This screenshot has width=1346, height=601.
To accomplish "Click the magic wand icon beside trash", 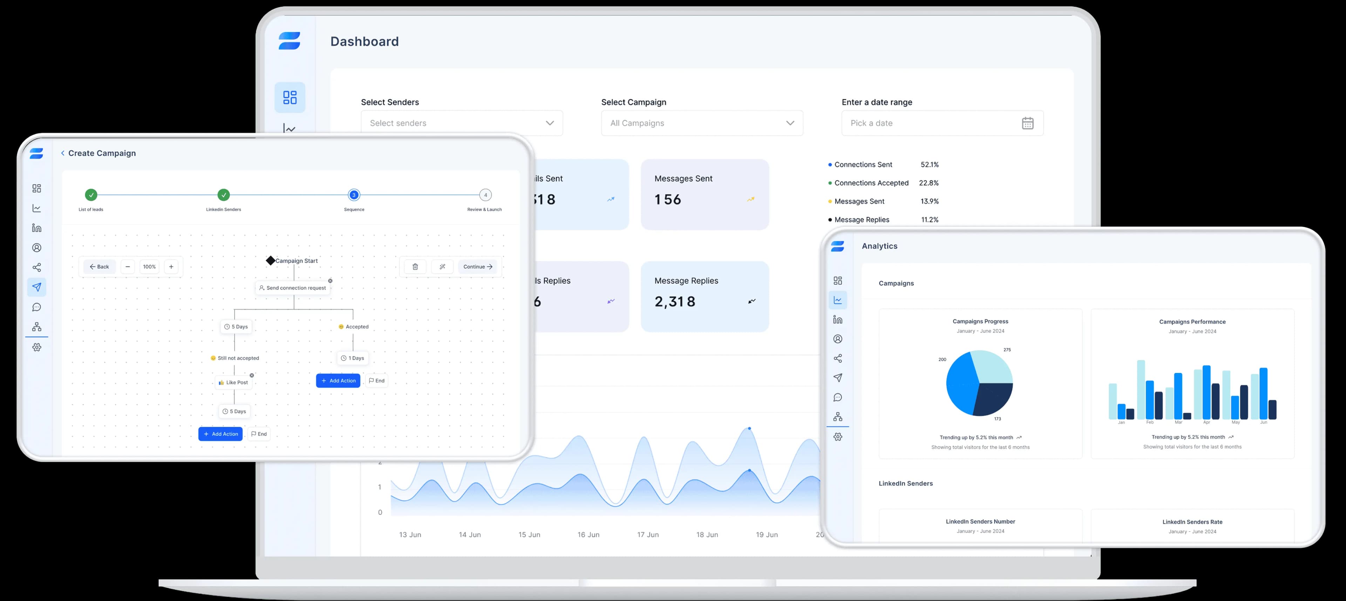I will [x=443, y=267].
